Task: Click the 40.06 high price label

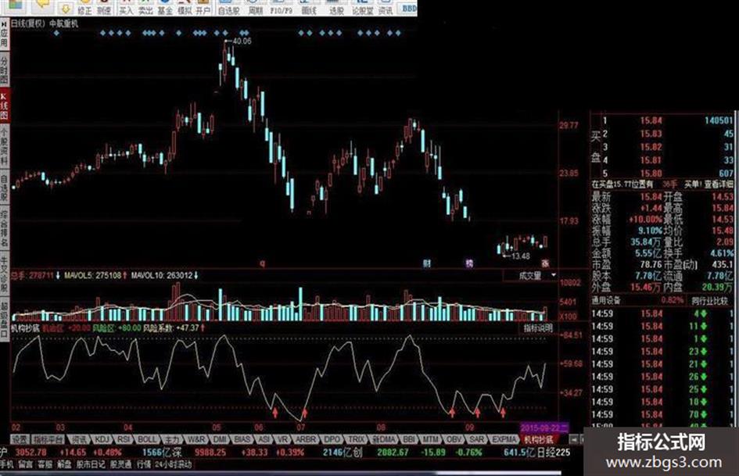Action: pyautogui.click(x=242, y=41)
